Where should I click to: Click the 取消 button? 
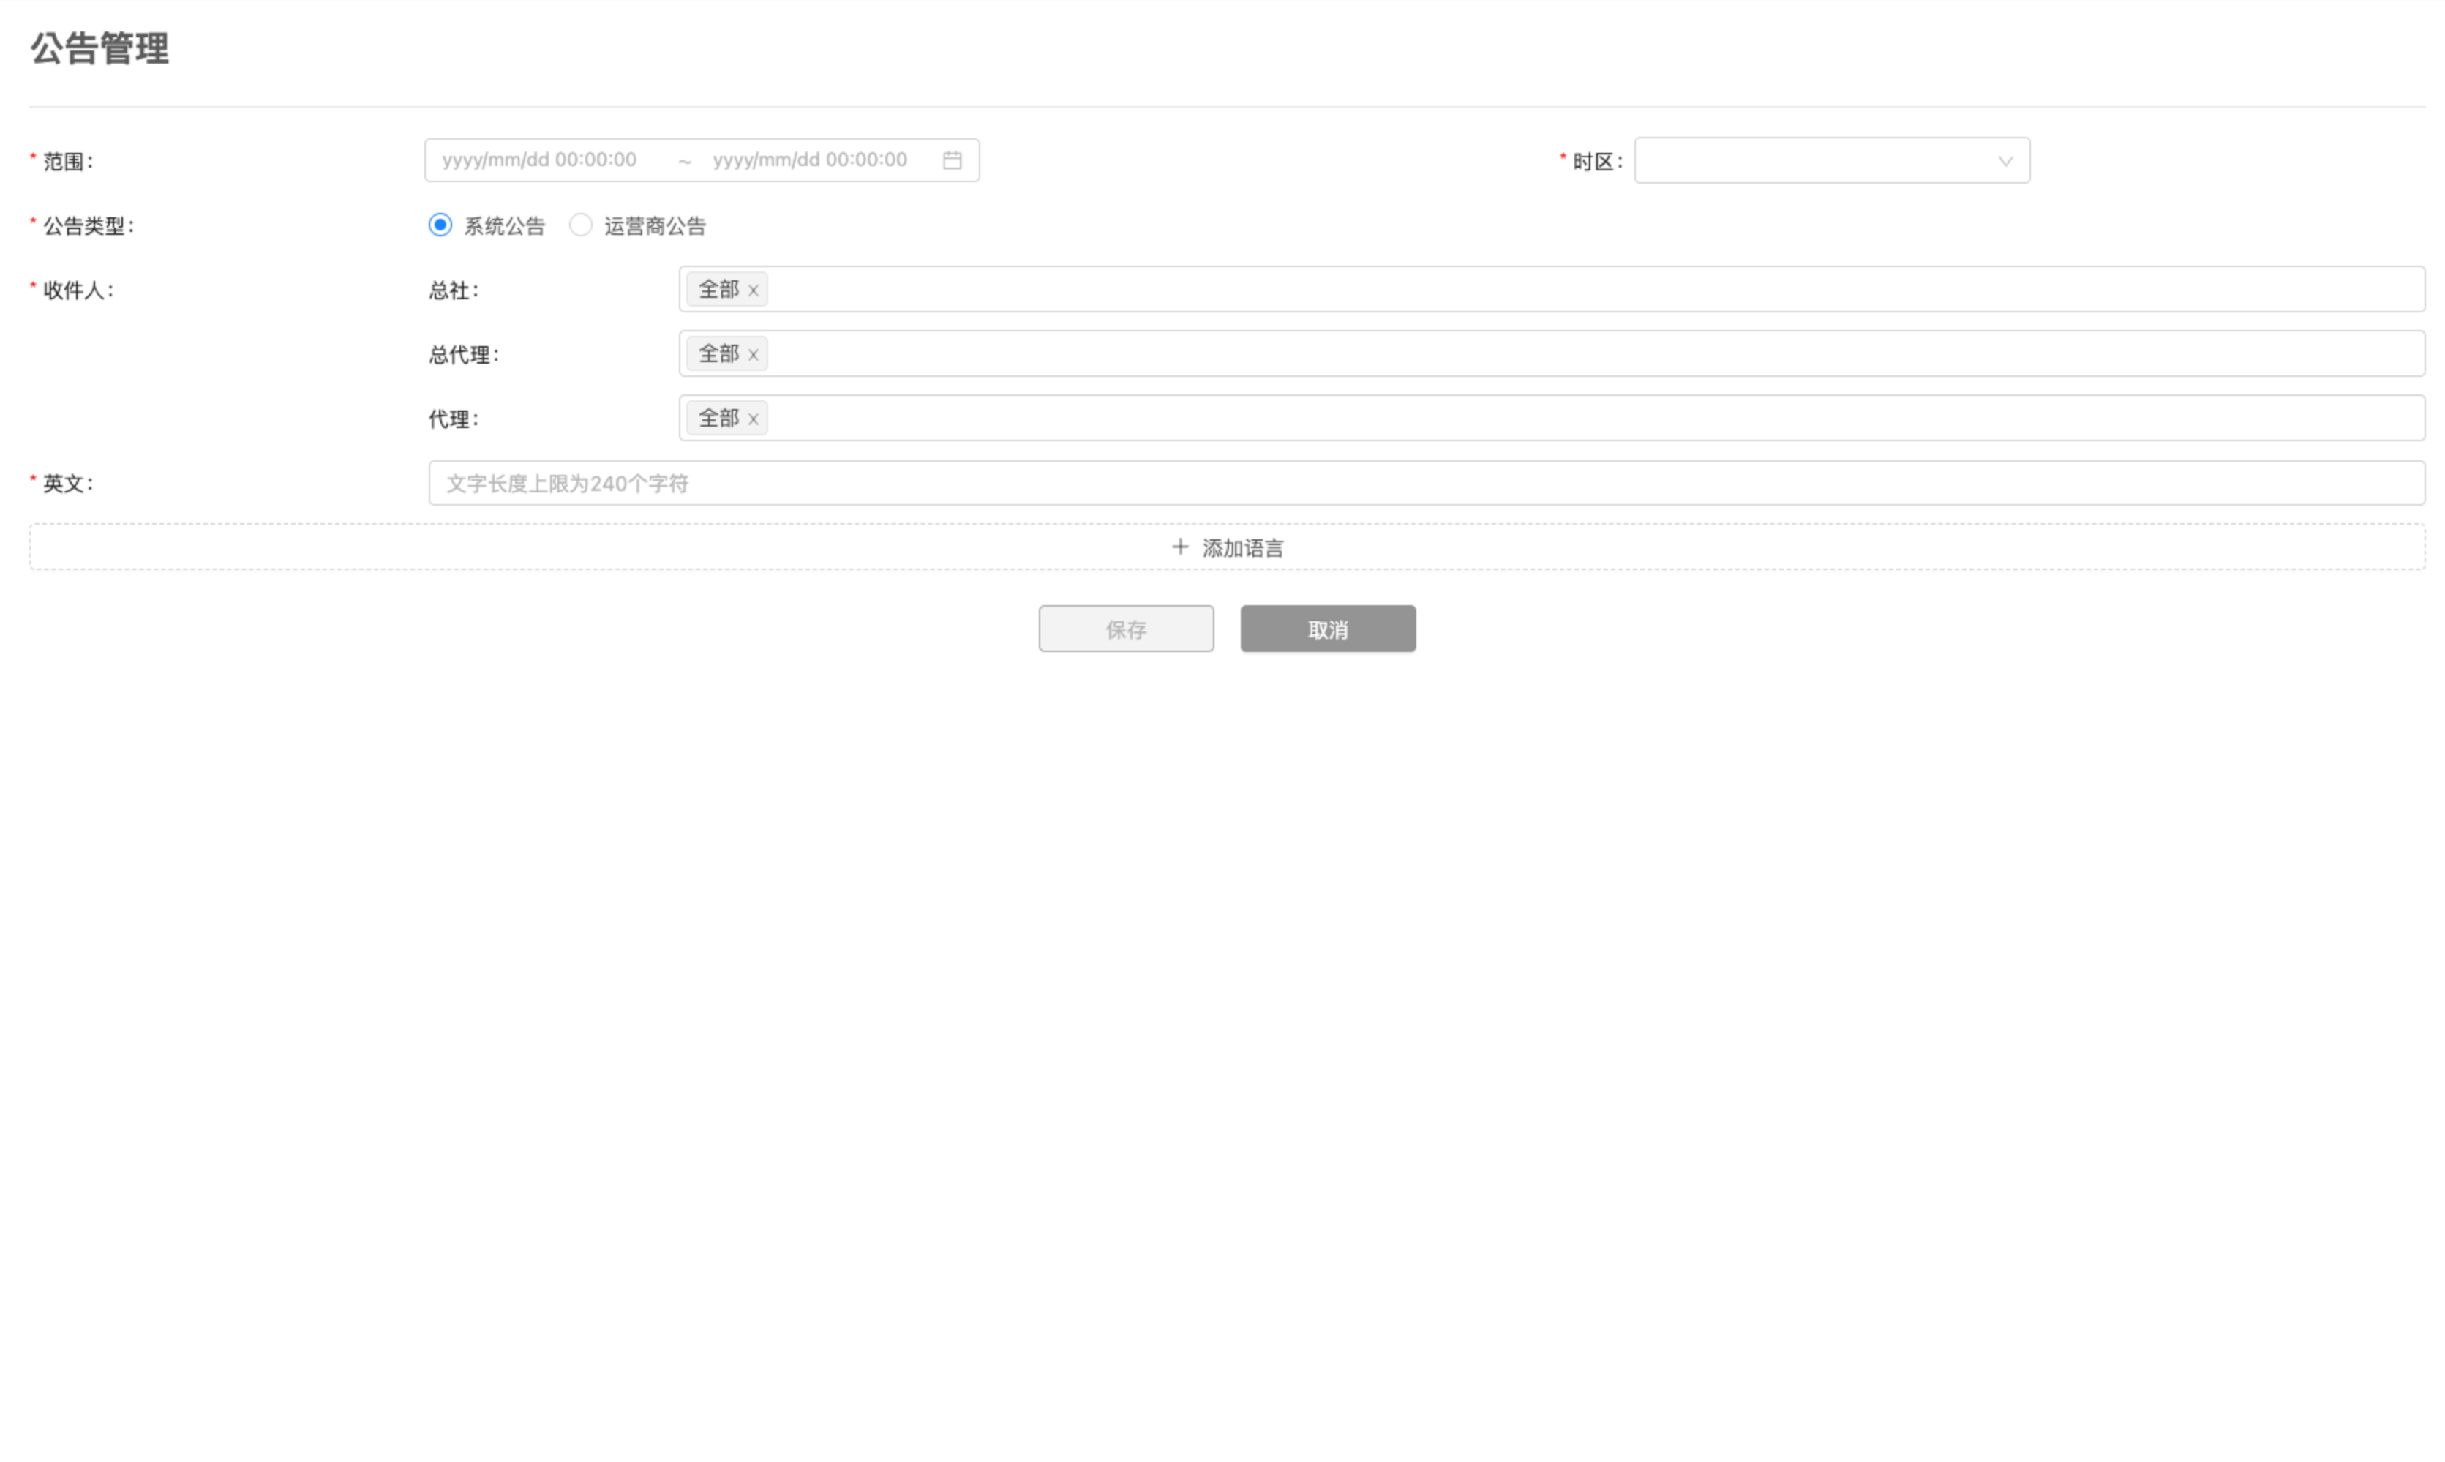(1327, 629)
